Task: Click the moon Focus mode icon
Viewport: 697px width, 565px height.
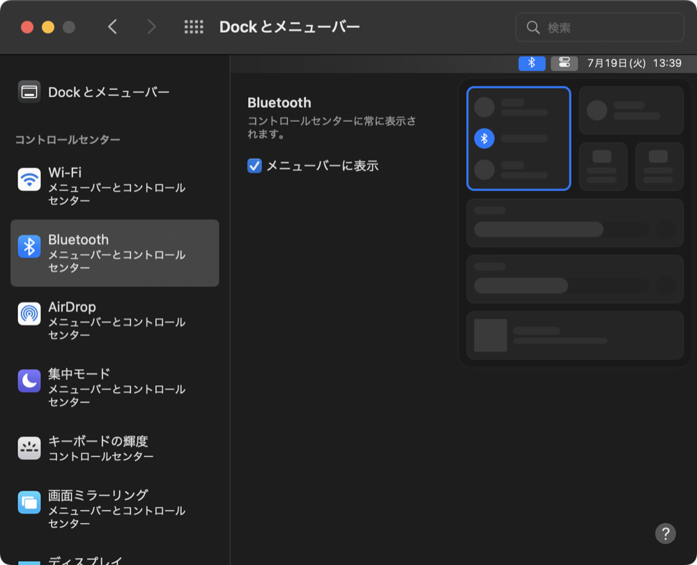Action: (x=29, y=380)
